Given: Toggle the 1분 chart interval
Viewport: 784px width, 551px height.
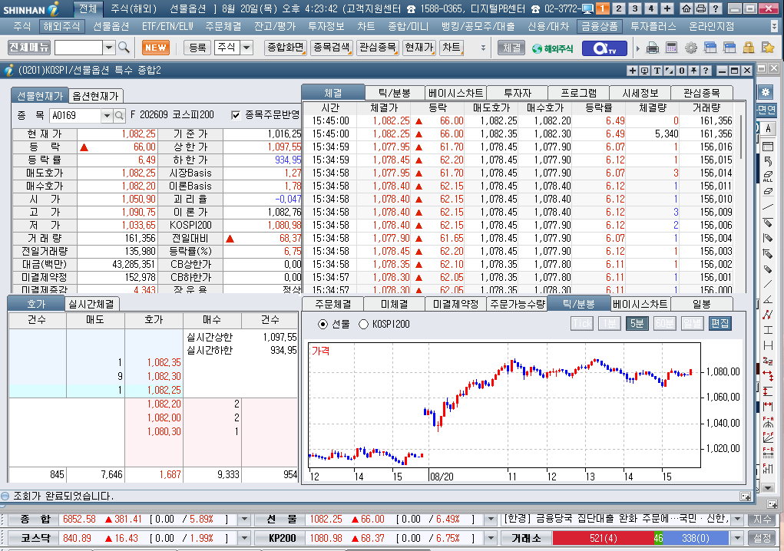Looking at the screenshot, I should click(610, 324).
